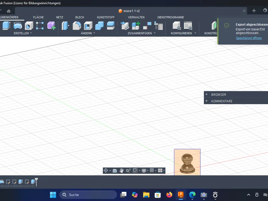268x201 pixels.
Task: Switch to the KUNSTSTOFF tab
Action: (106, 17)
